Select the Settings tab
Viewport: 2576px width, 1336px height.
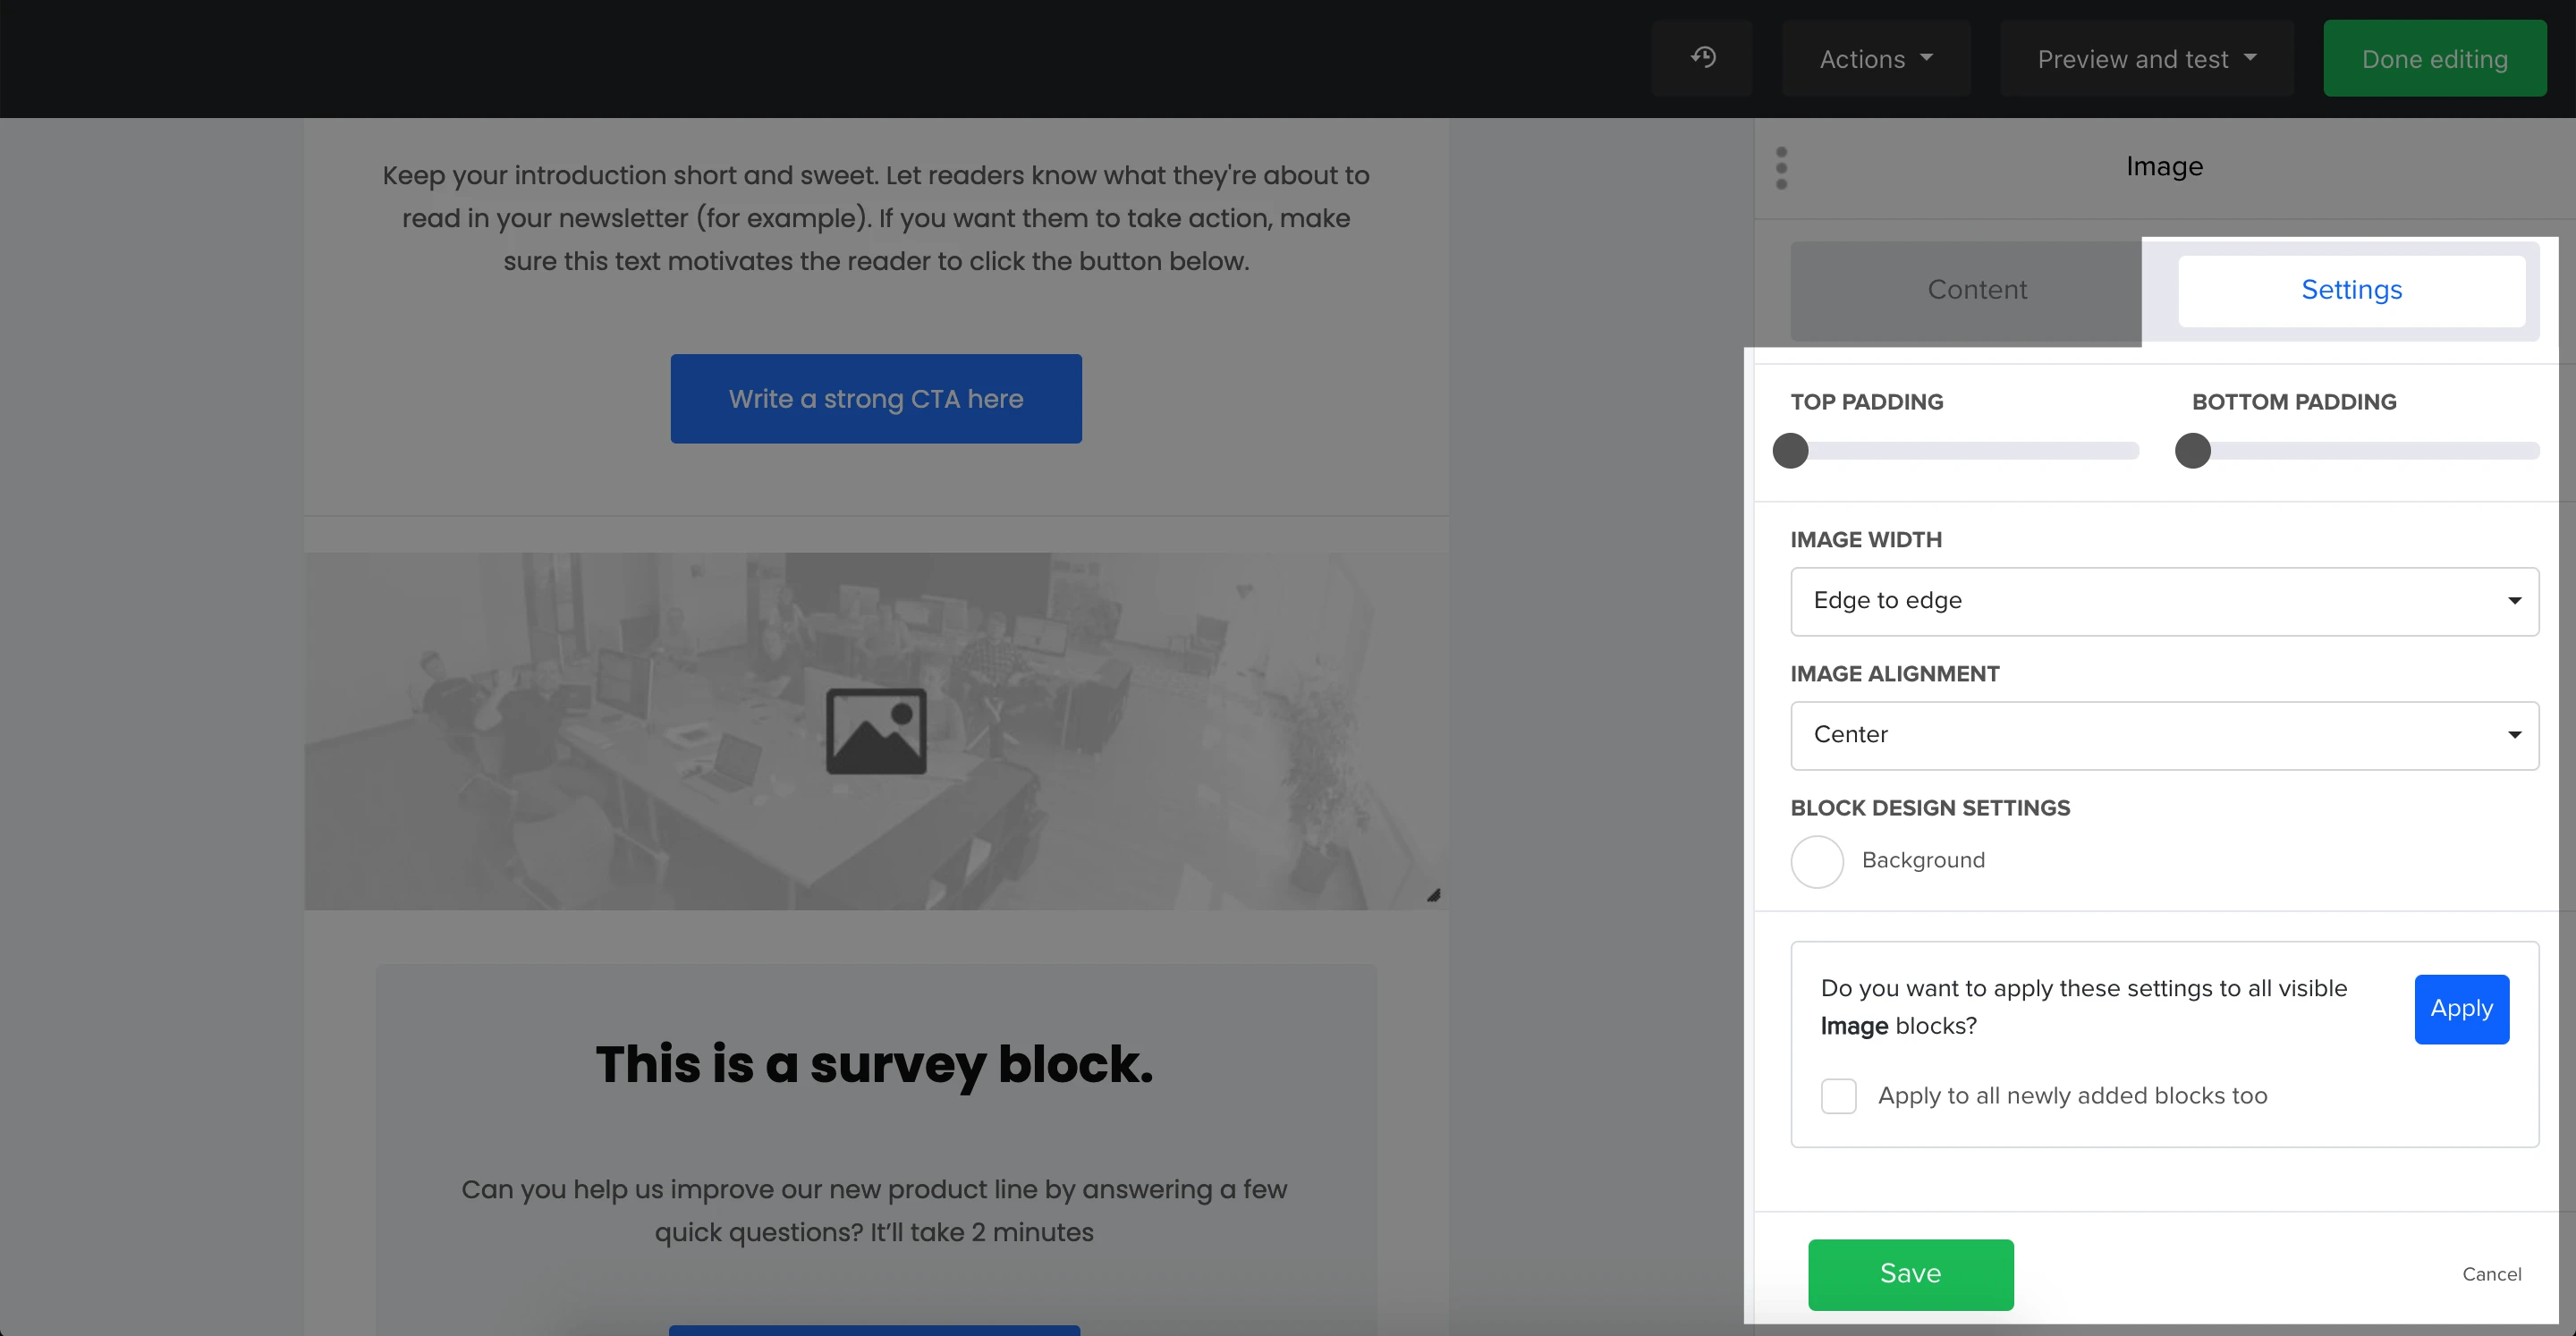coord(2351,290)
